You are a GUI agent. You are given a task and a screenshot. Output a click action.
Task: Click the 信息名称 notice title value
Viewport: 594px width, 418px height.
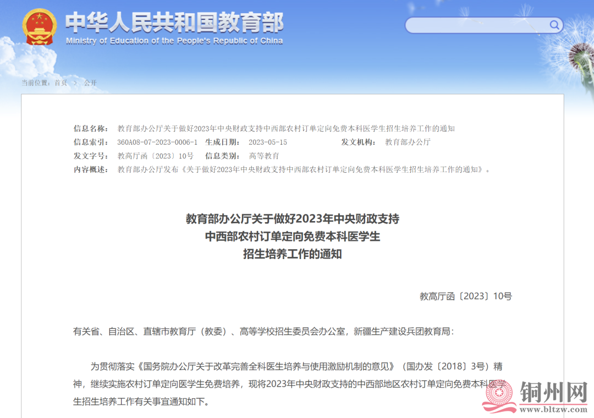[286, 129]
